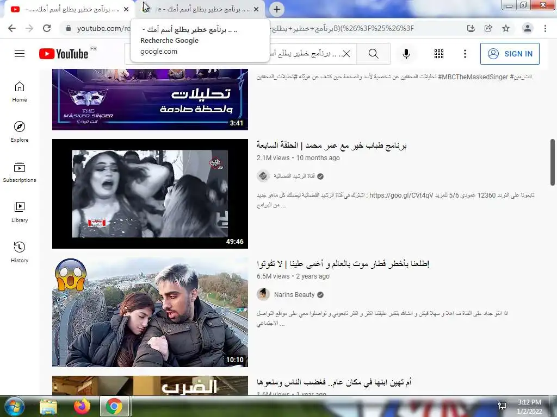Go forward in the browser
The width and height of the screenshot is (557, 417).
tap(29, 28)
